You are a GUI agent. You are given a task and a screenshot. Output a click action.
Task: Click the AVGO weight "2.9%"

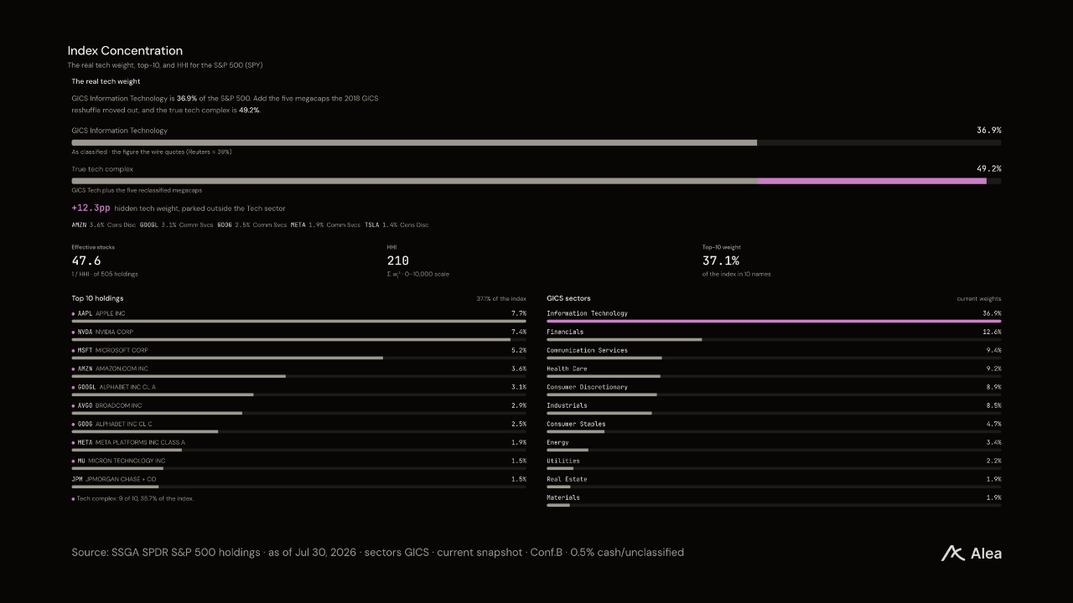click(519, 405)
